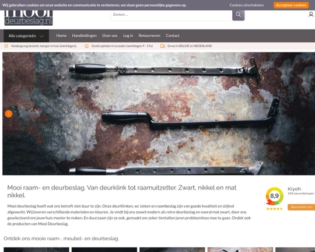Click the truck icon by Groot in BELGIË

(163, 46)
